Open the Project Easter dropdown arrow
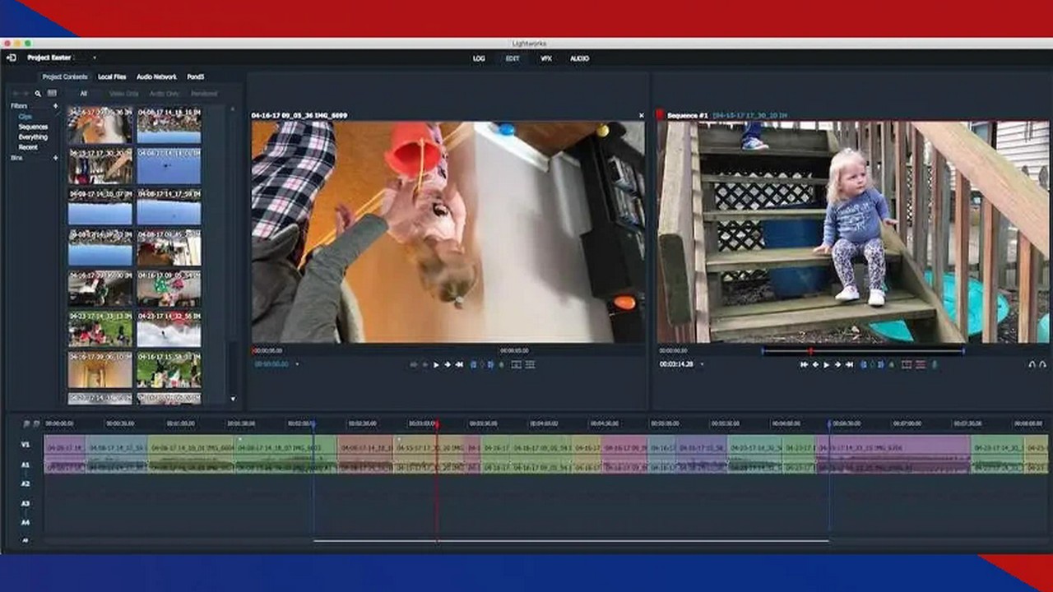1053x592 pixels. 94,58
